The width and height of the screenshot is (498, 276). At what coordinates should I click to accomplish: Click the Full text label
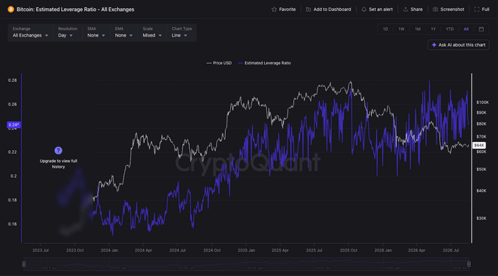(486, 10)
